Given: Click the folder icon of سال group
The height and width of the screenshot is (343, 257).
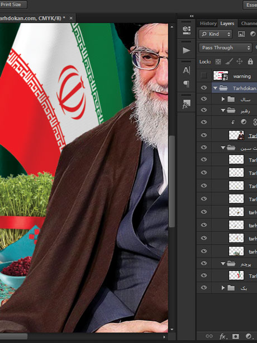Looking at the screenshot, I should (231, 99).
